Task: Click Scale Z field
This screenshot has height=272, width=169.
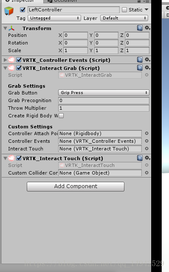Action: (x=137, y=50)
